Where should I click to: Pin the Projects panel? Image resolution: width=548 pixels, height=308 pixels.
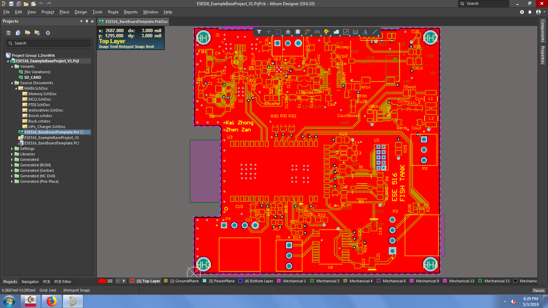tap(87, 21)
